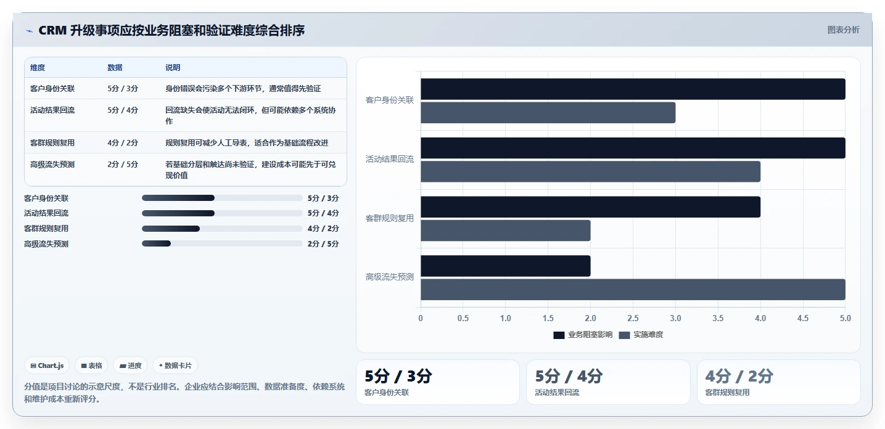Click the lightning icon beside the CRM title
Image resolution: width=885 pixels, height=429 pixels.
[29, 31]
